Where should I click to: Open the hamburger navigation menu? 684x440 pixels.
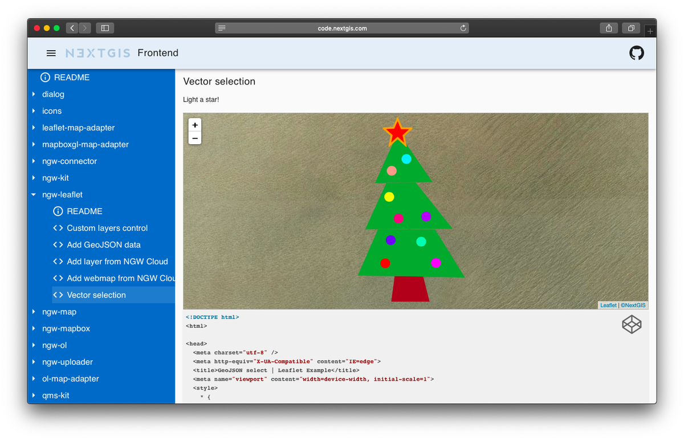click(51, 53)
